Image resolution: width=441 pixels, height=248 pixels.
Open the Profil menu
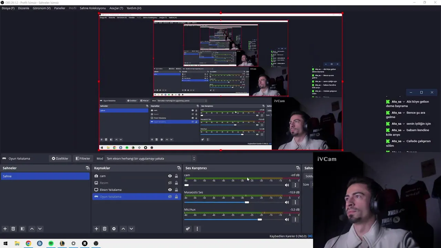(x=72, y=8)
